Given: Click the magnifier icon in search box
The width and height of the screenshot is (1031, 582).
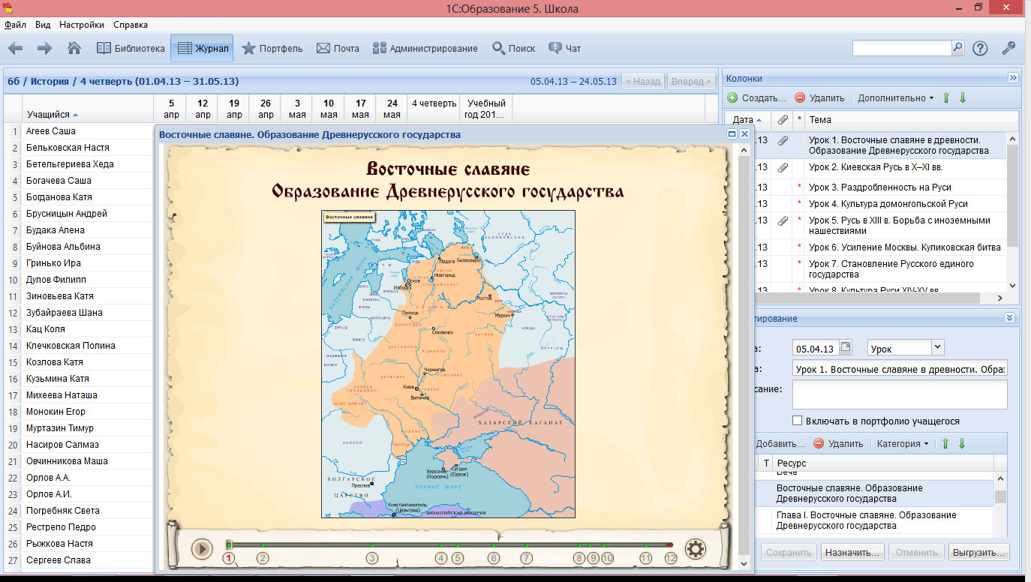Looking at the screenshot, I should point(957,47).
